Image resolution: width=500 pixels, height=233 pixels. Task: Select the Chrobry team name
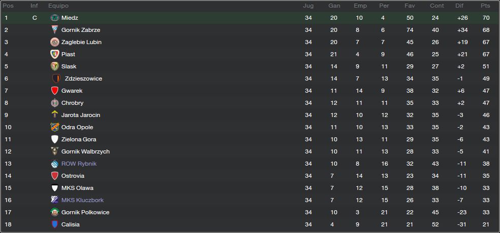(x=73, y=103)
